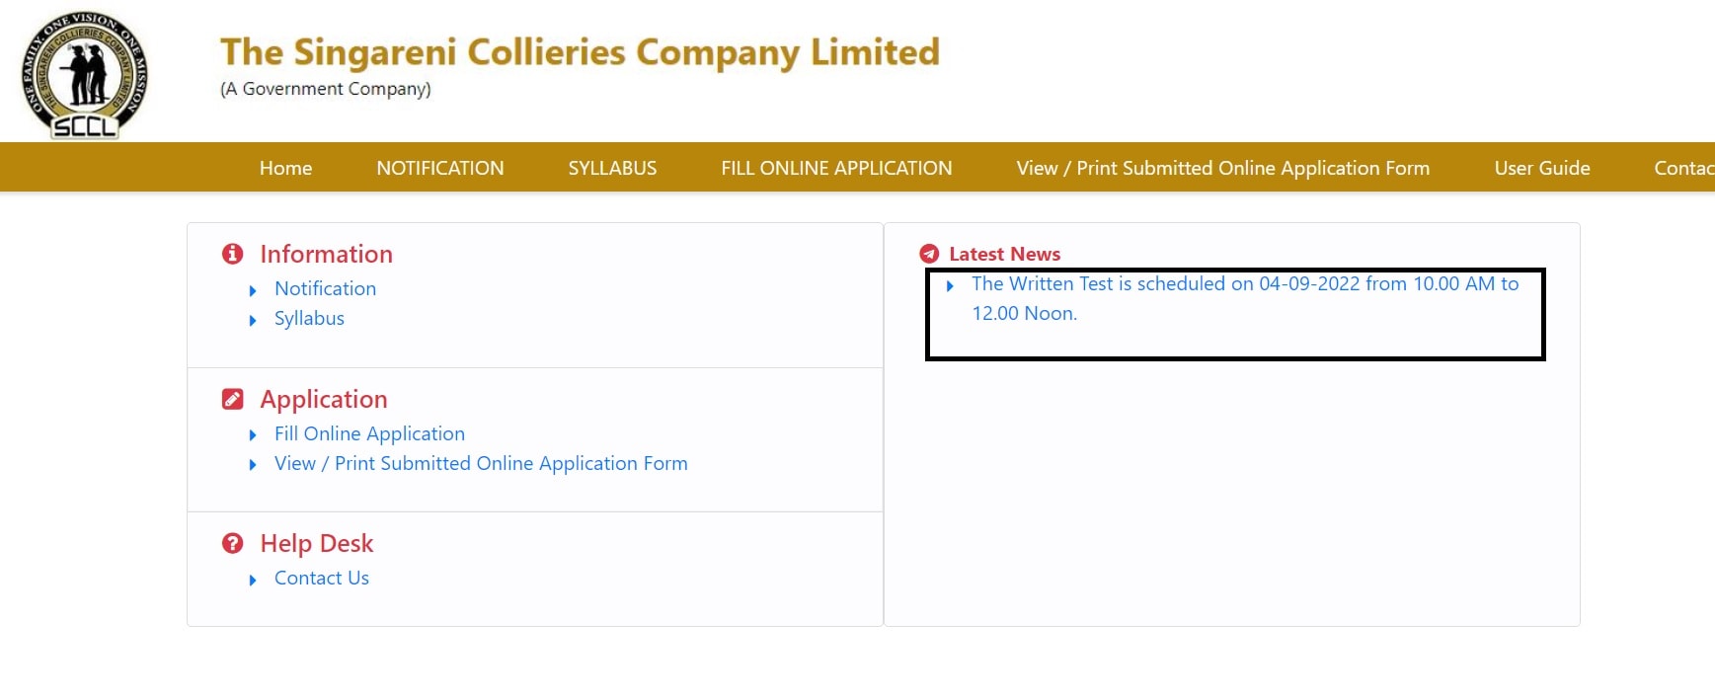This screenshot has width=1715, height=700.
Task: Click the Application section pencil icon
Action: pyautogui.click(x=233, y=399)
